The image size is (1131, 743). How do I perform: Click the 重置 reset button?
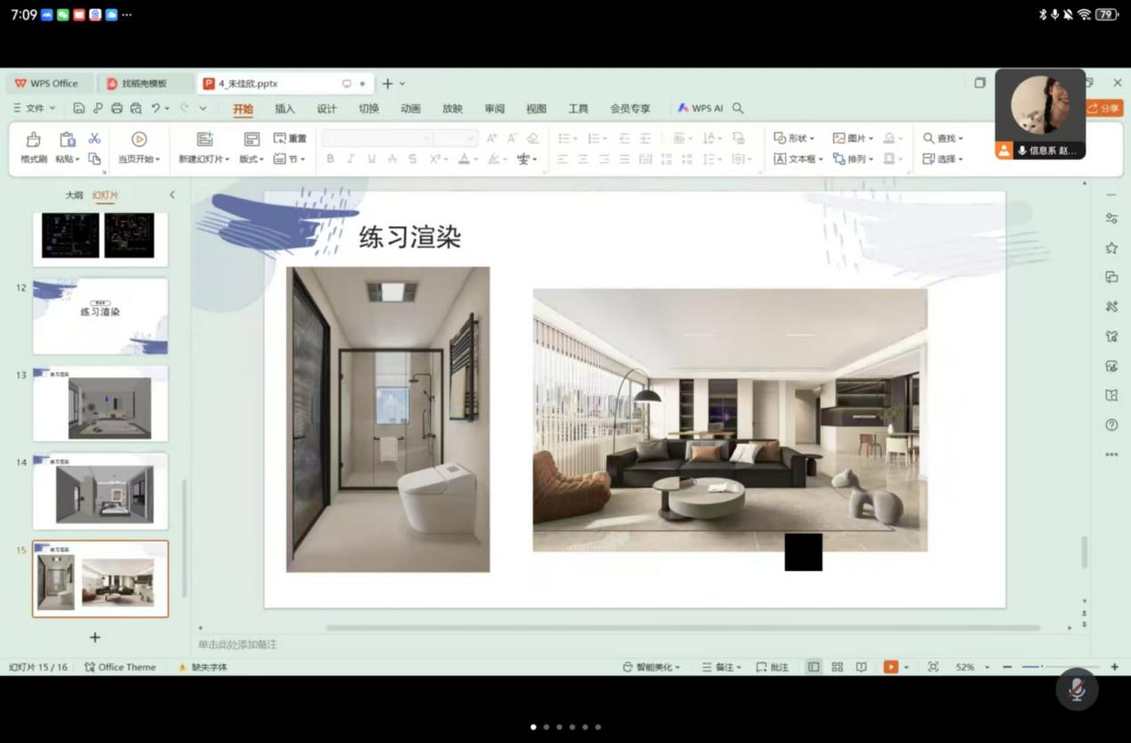click(x=290, y=138)
